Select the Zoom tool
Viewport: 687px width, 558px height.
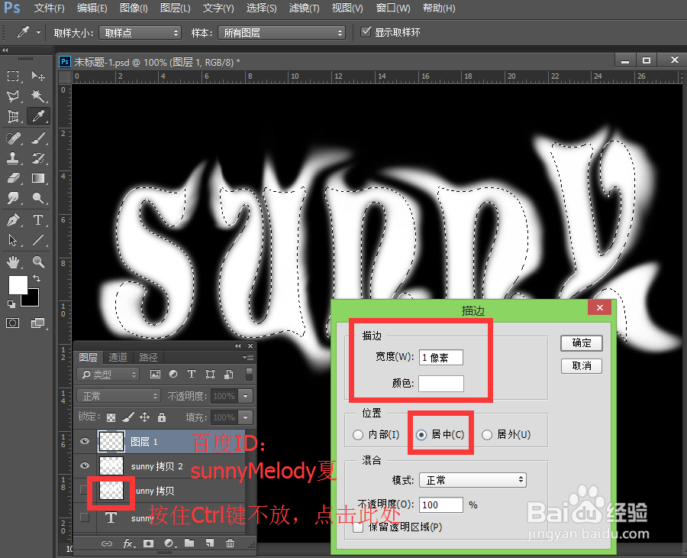click(38, 262)
